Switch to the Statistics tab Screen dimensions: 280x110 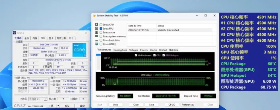click(x=173, y=50)
